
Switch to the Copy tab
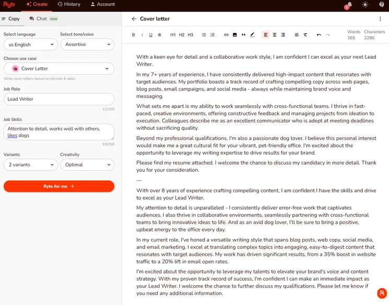coord(12,19)
